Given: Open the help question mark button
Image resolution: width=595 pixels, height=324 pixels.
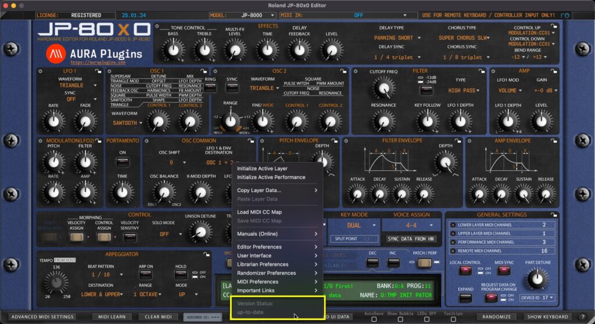Looking at the screenshot, I should tap(583, 316).
